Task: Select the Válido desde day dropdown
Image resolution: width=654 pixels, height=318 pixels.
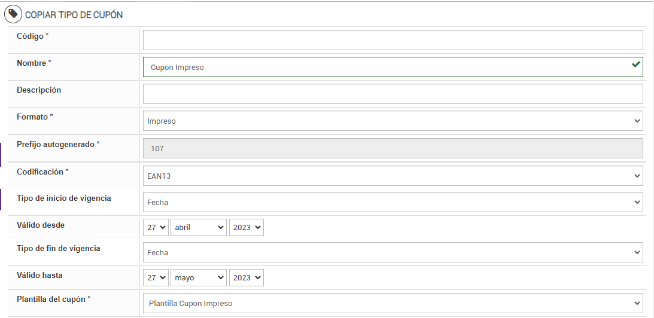Action: point(156,227)
